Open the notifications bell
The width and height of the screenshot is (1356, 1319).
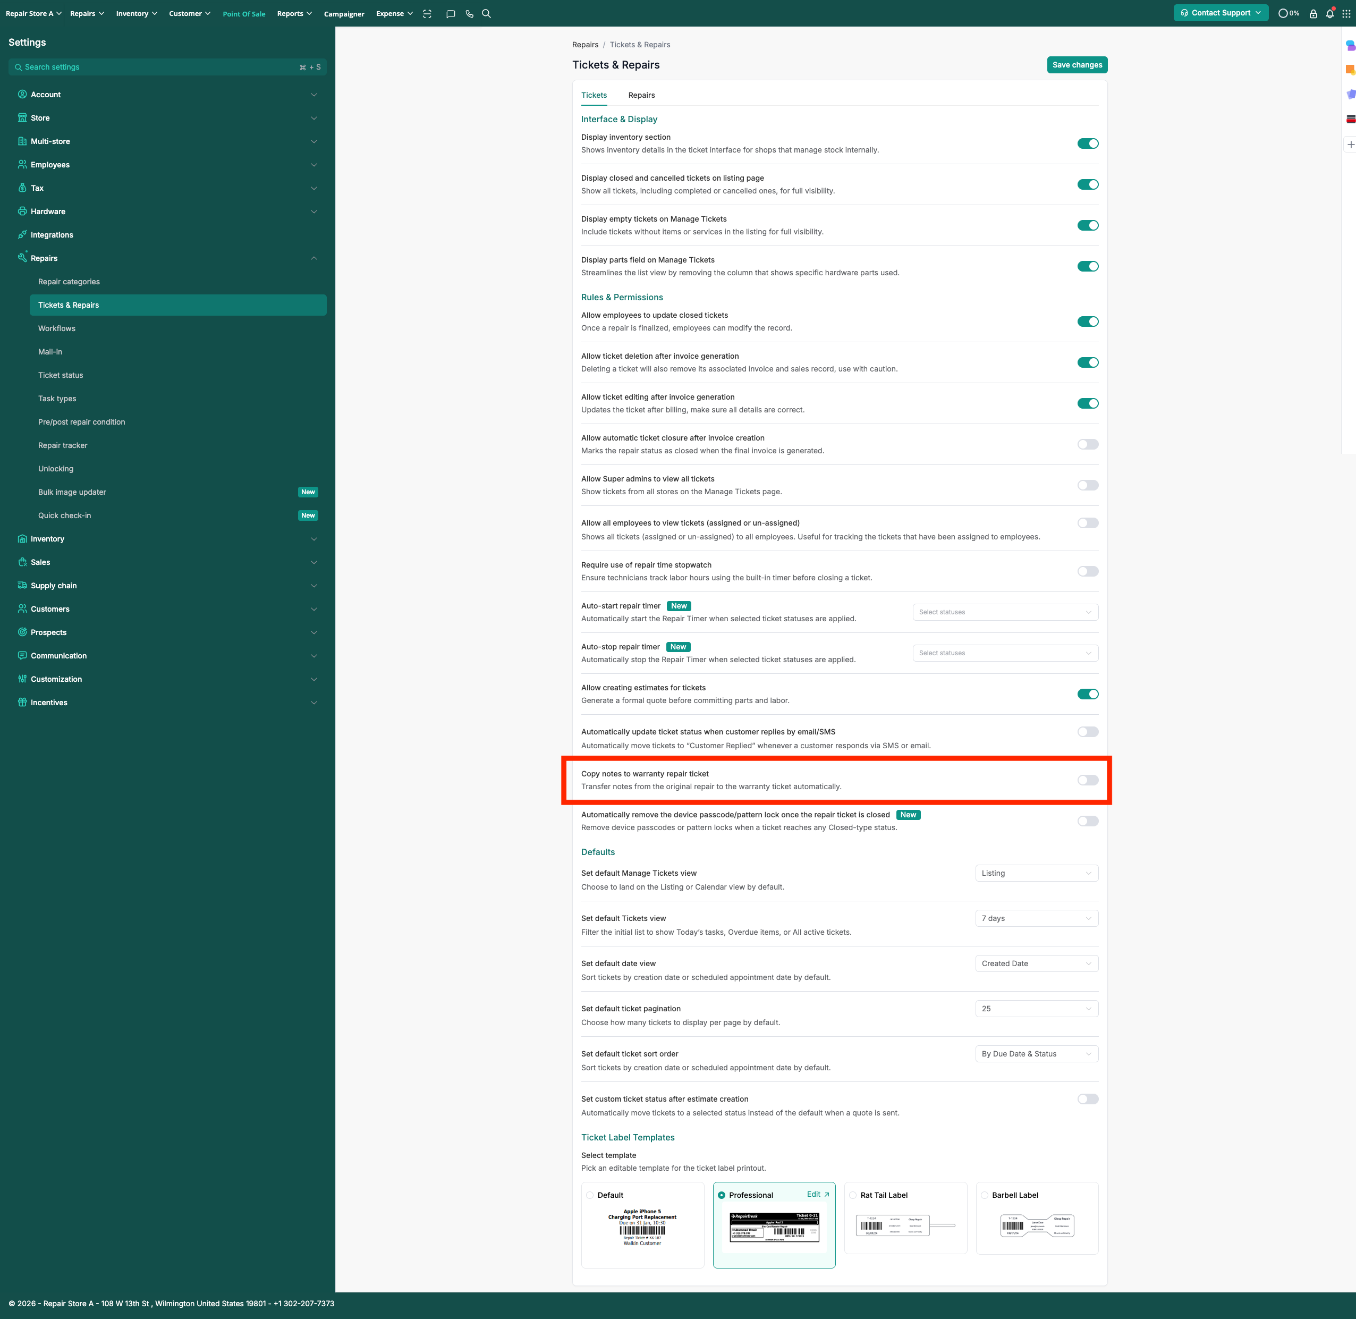[1329, 14]
